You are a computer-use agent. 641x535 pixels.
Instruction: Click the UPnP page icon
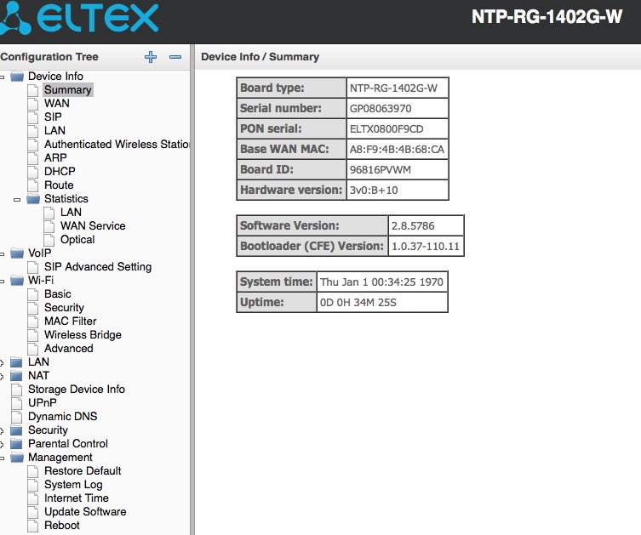tap(16, 403)
